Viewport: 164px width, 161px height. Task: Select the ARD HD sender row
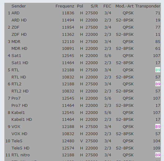click(83, 20)
